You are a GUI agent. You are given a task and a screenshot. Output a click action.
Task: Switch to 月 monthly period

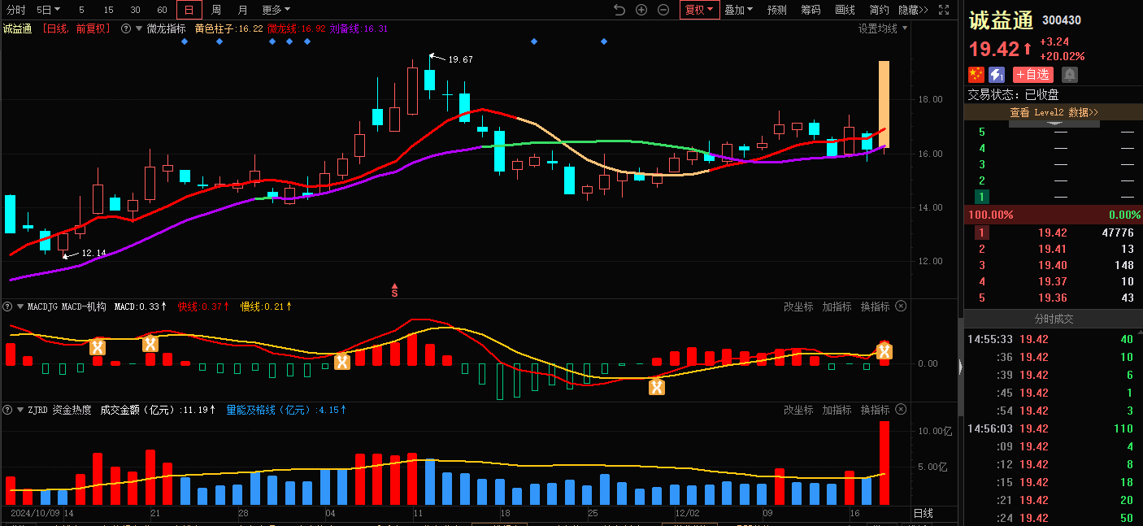coord(242,10)
